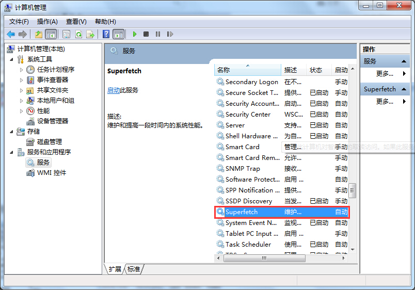Start the service with the green play icon

point(134,34)
